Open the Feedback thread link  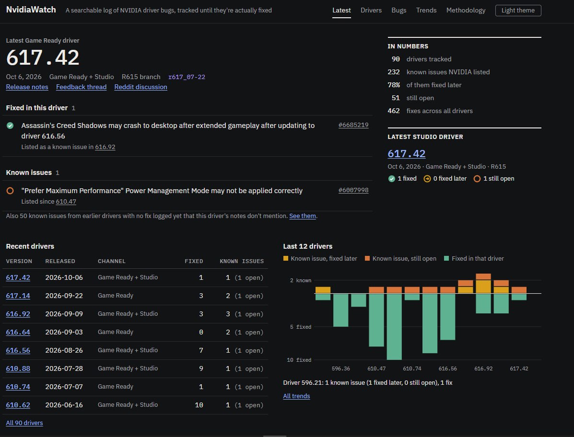(81, 87)
